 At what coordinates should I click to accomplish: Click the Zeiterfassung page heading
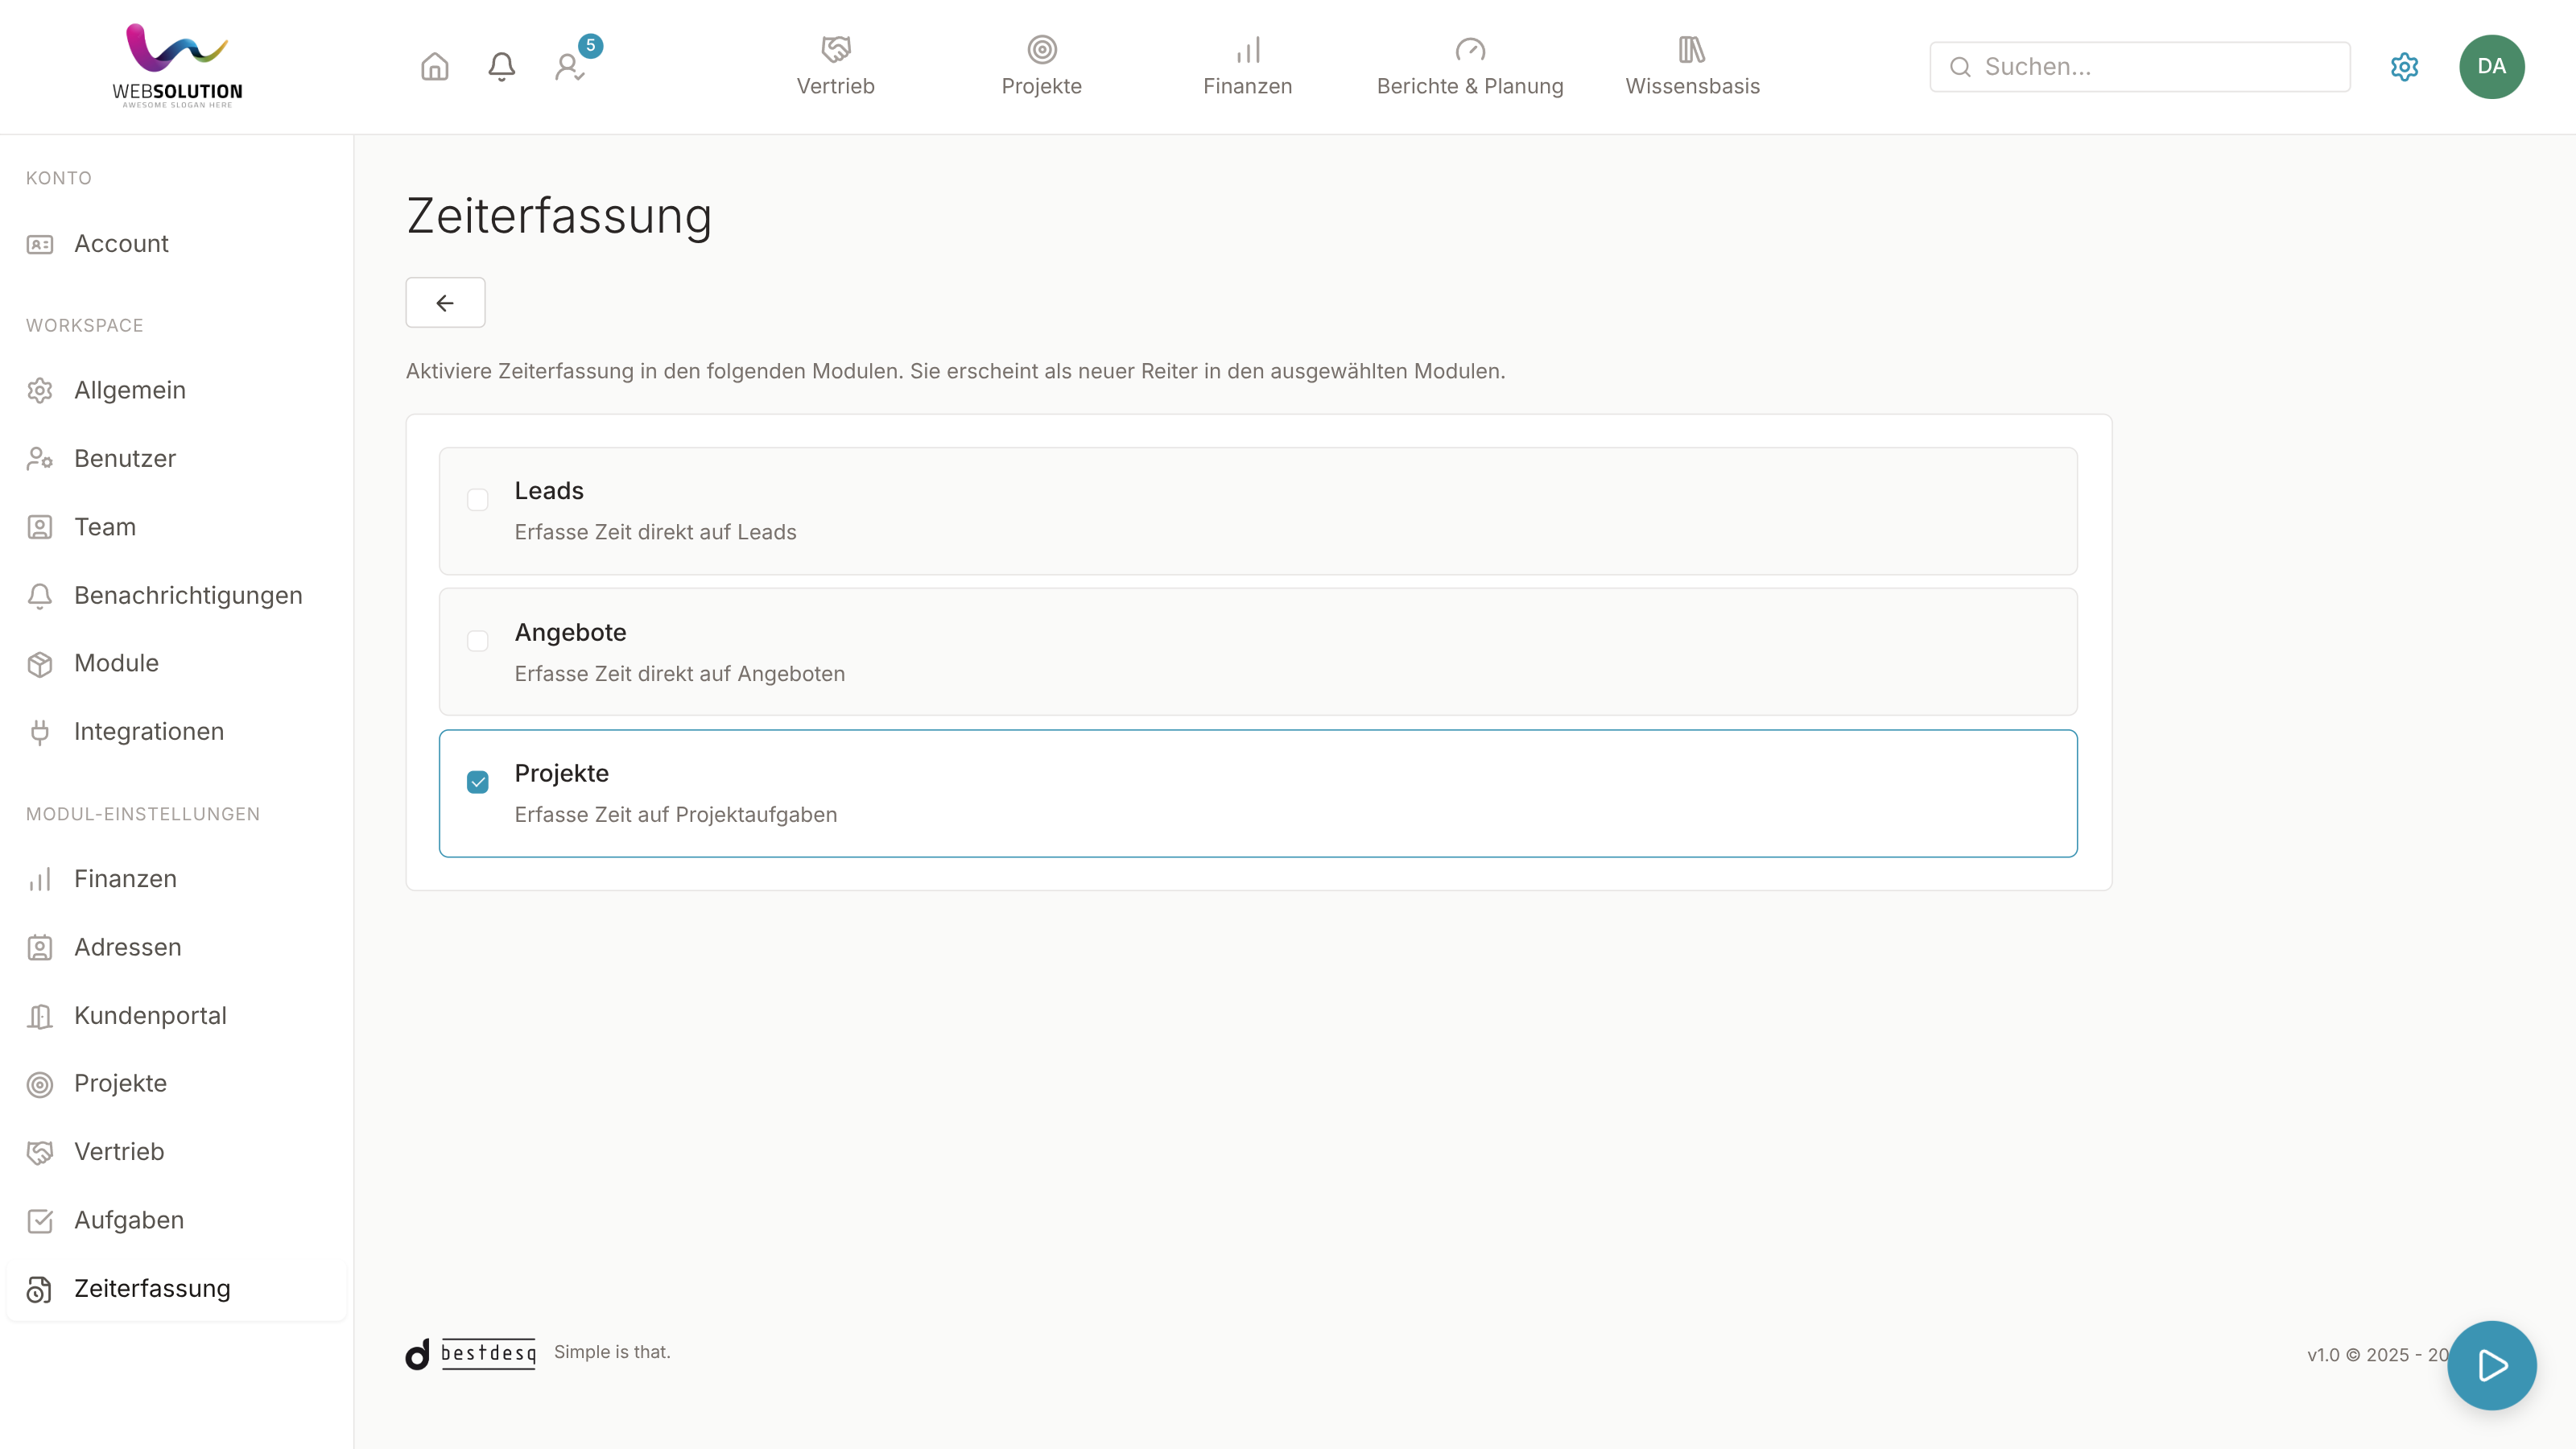pyautogui.click(x=559, y=216)
